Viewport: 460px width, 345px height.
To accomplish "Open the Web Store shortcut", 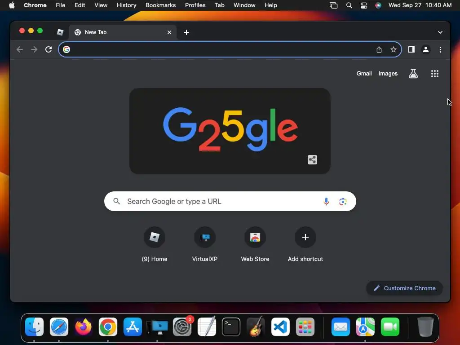I will [255, 244].
